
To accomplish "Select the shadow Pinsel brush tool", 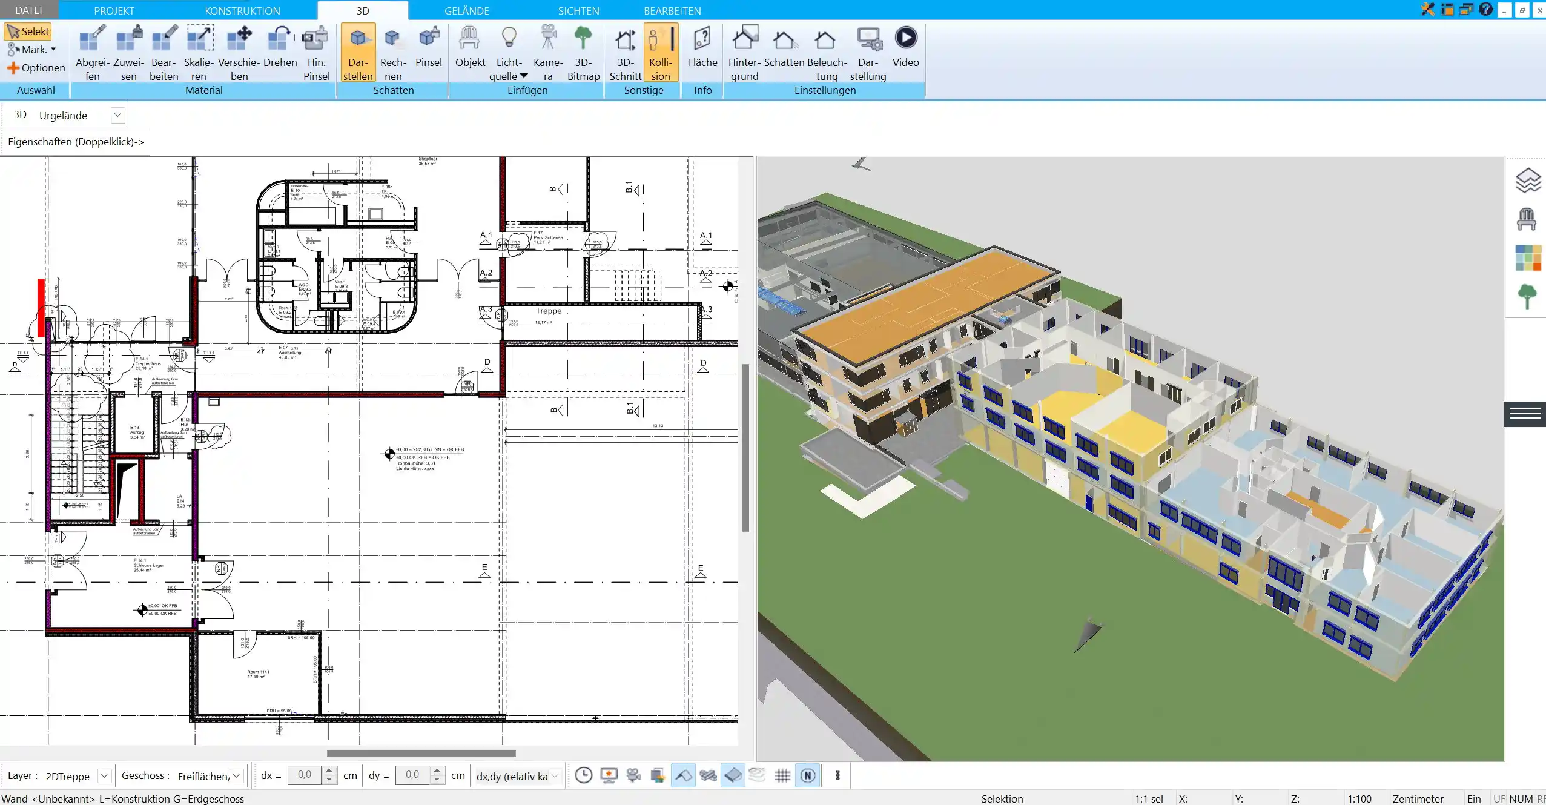I will click(429, 47).
